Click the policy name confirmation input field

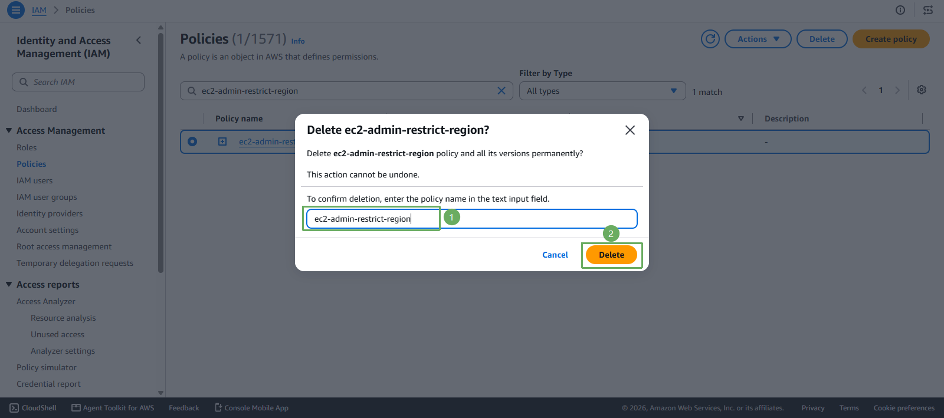[472, 219]
